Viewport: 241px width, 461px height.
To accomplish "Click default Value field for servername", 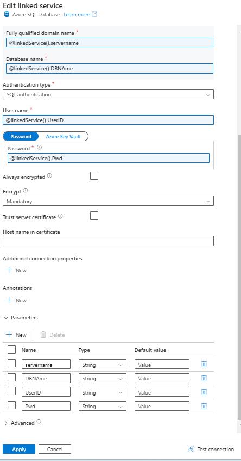I will coord(162,365).
